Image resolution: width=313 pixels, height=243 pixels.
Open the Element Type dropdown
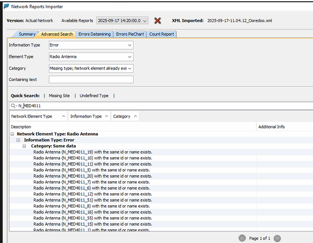click(130, 57)
